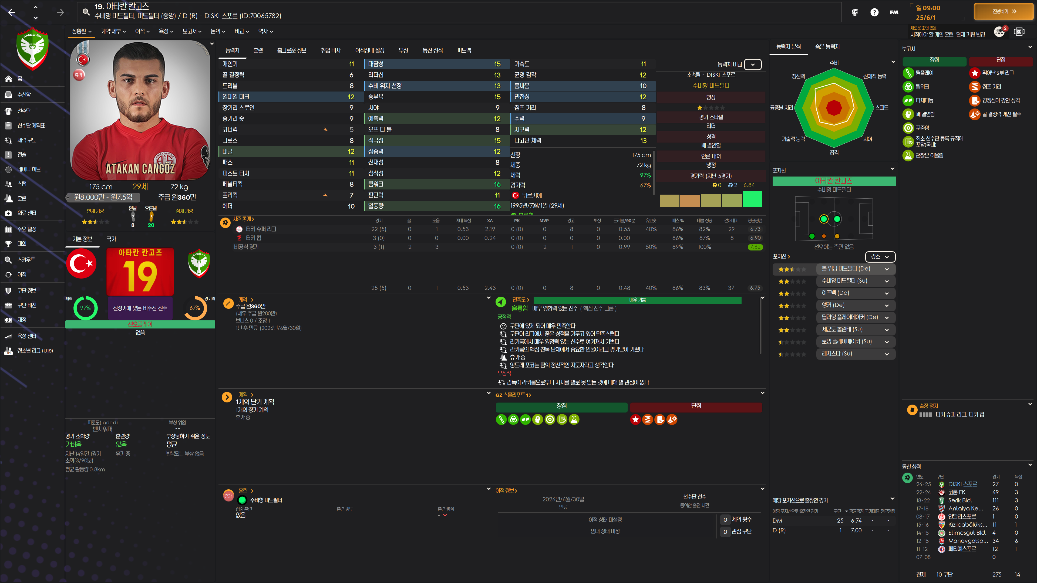Open 시즌 통계 link
This screenshot has height=583, width=1037.
pyautogui.click(x=243, y=219)
